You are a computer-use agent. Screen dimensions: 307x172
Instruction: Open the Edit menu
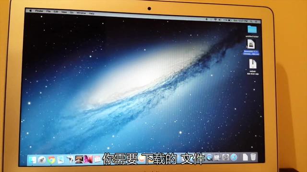tap(56, 11)
